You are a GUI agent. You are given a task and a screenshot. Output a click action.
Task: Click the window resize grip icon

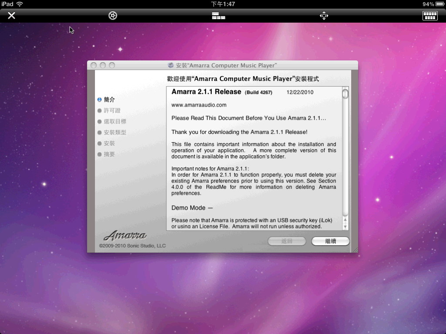click(x=355, y=250)
